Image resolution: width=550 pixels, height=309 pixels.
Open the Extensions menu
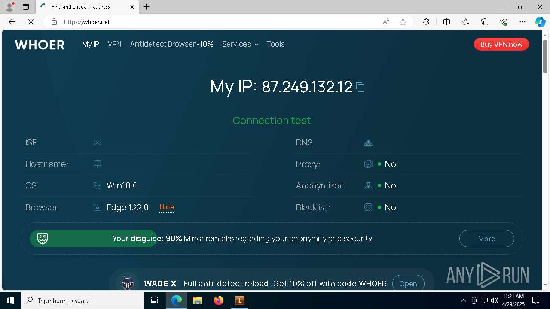(x=426, y=22)
